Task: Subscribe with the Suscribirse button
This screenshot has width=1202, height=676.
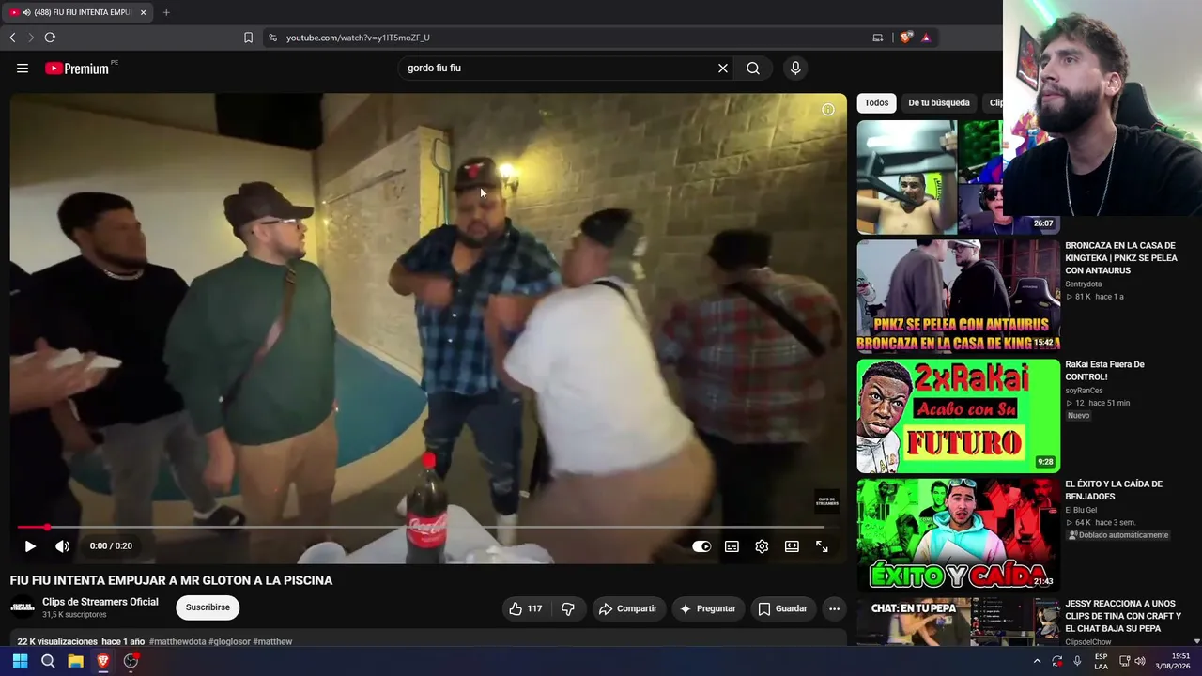Action: pos(208,607)
